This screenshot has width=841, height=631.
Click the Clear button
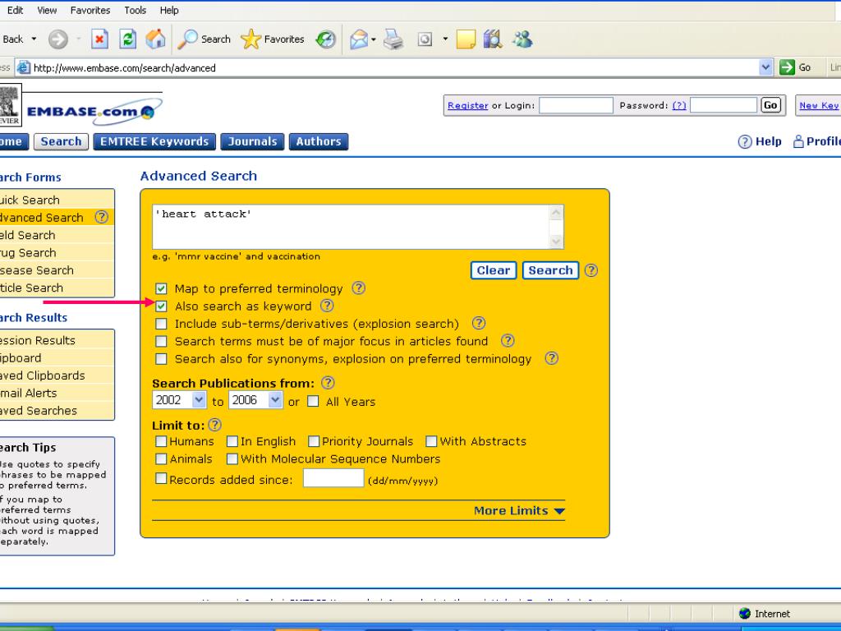coord(494,270)
